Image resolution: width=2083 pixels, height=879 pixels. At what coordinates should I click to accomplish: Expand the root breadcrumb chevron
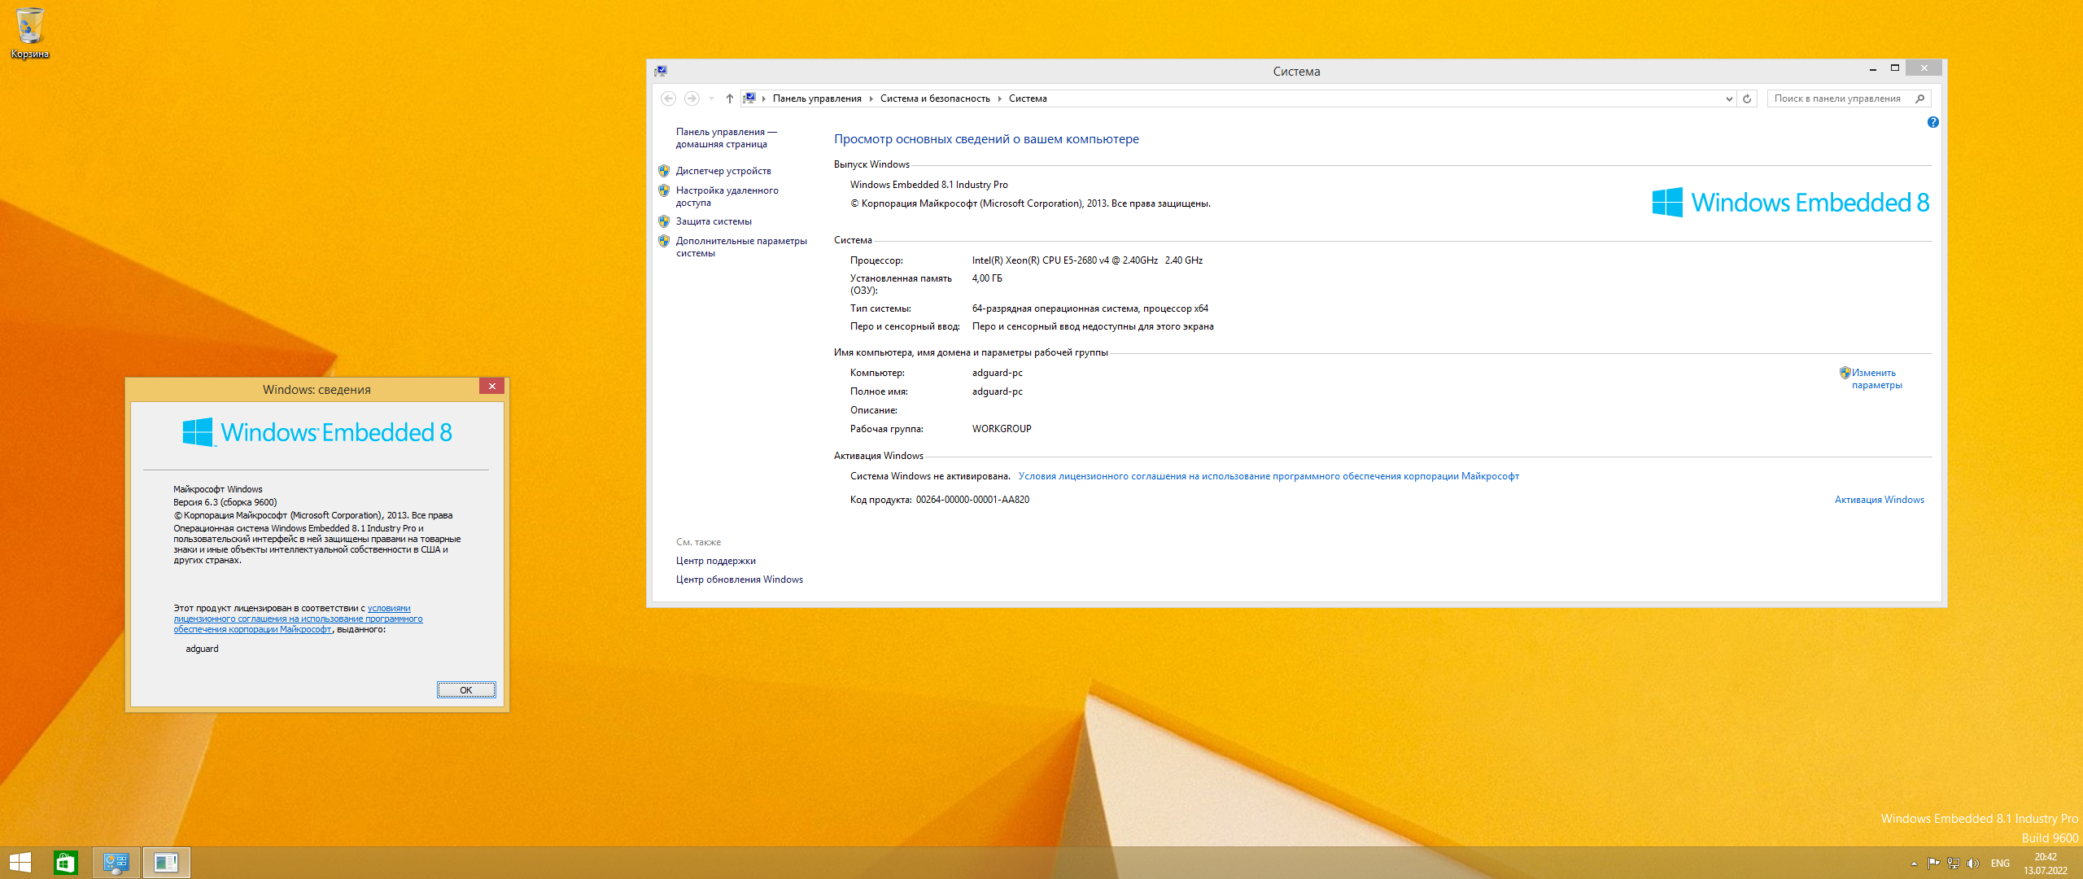[764, 98]
